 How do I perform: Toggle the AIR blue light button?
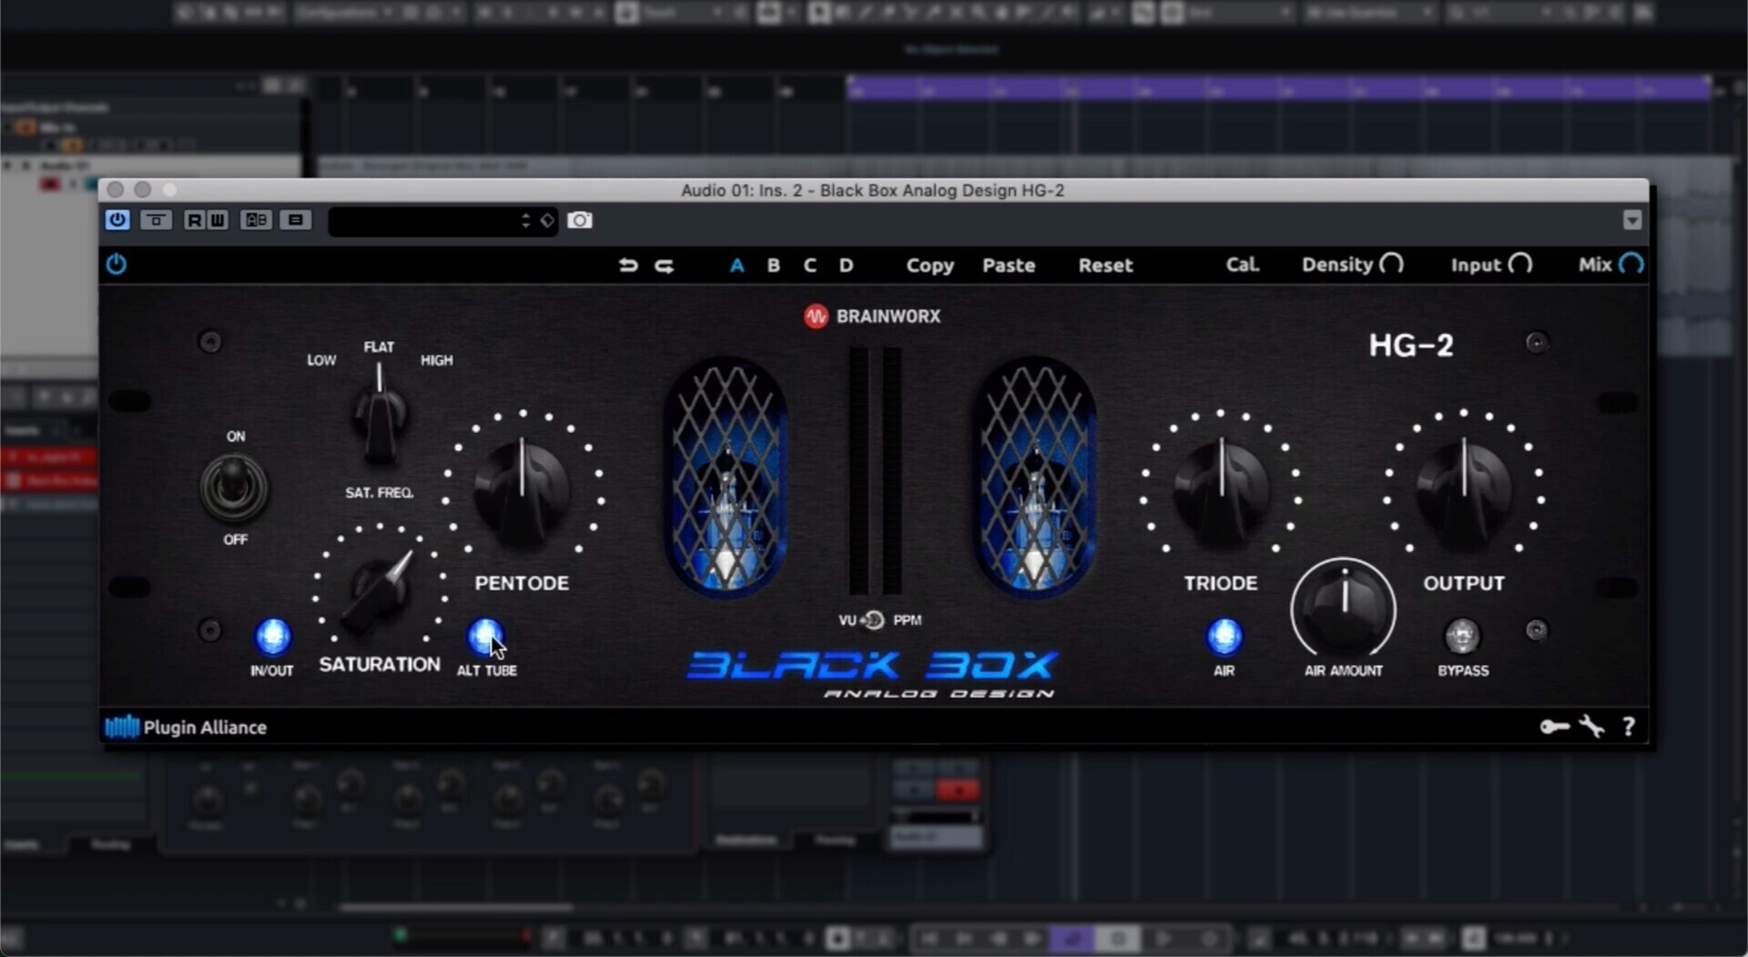(x=1225, y=637)
